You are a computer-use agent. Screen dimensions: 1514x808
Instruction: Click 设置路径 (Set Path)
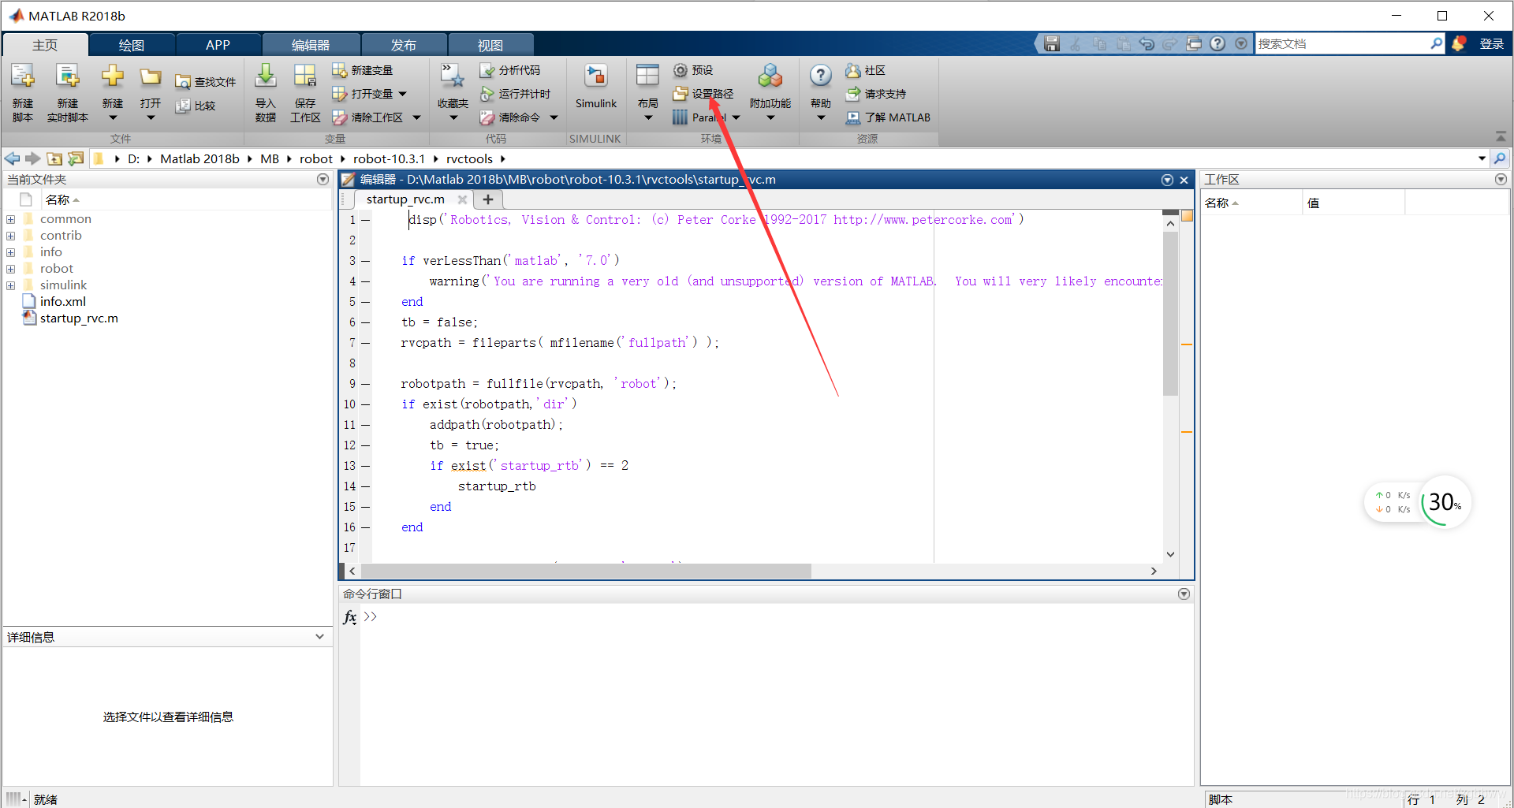[x=703, y=94]
